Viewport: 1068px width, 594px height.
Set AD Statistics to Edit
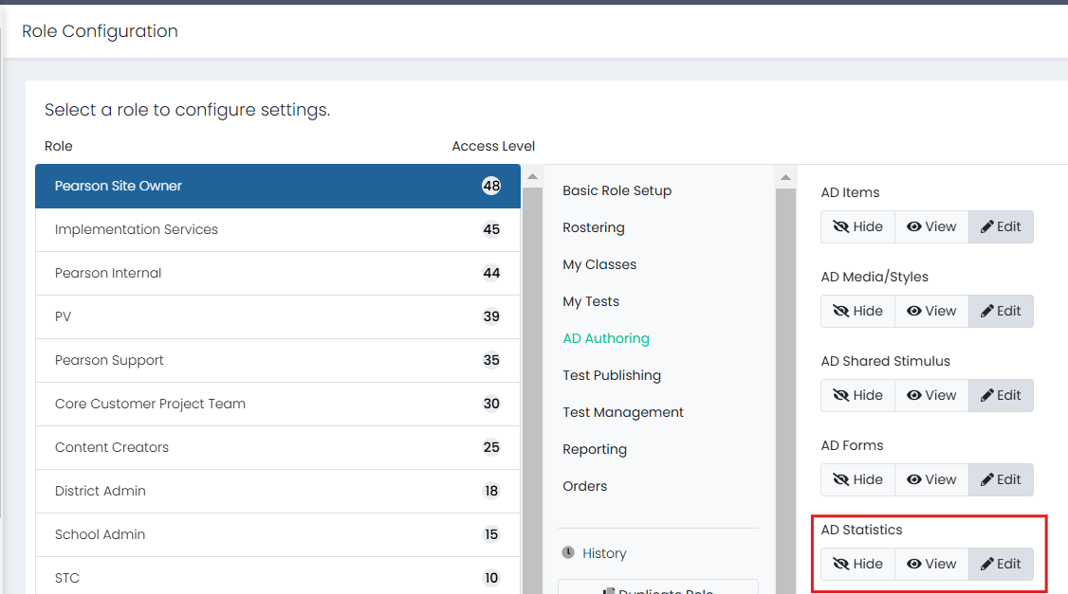(x=1001, y=564)
